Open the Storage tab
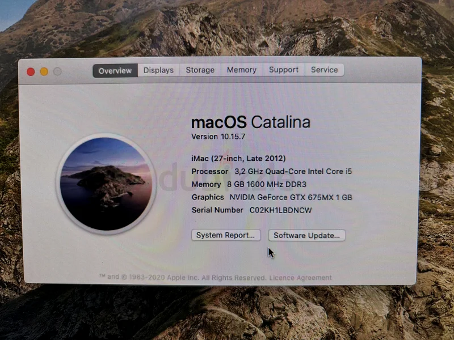Image resolution: width=454 pixels, height=340 pixels. pyautogui.click(x=200, y=70)
